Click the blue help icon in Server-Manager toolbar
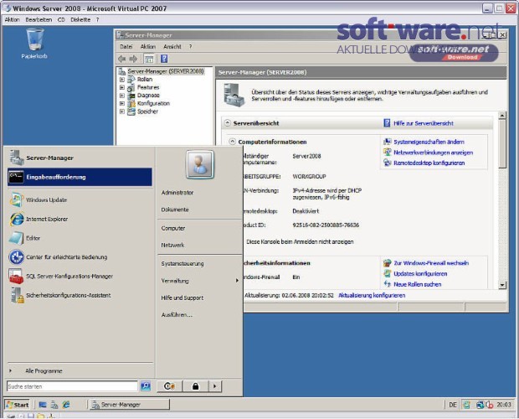 click(164, 59)
